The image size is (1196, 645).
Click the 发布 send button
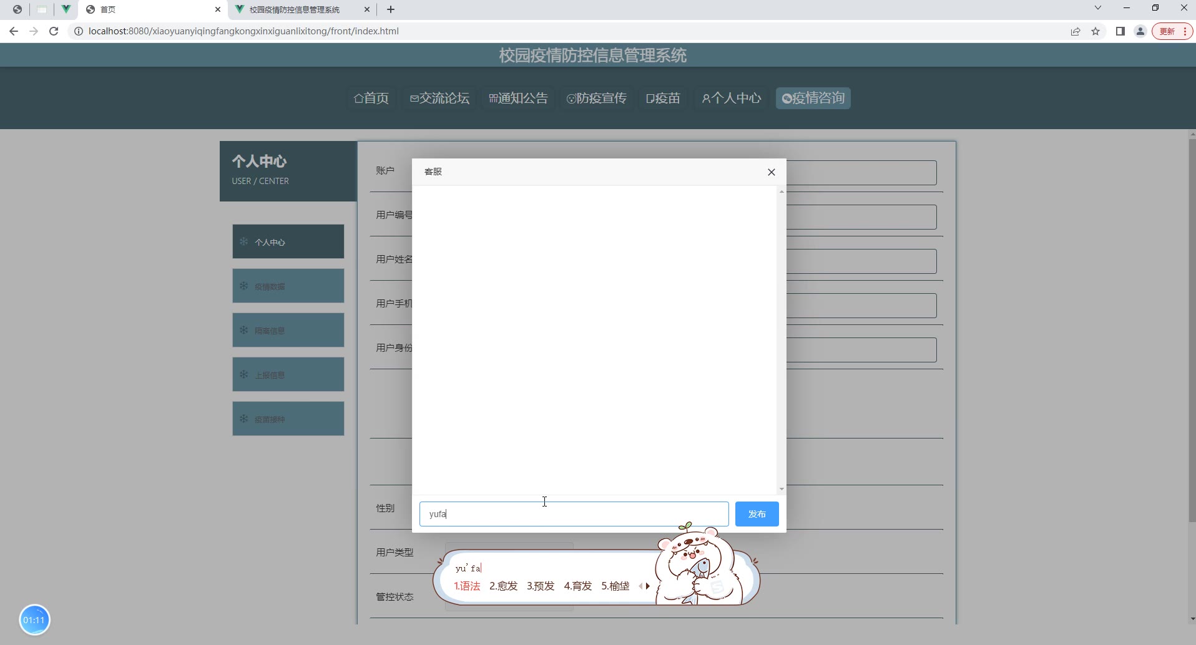(x=757, y=514)
